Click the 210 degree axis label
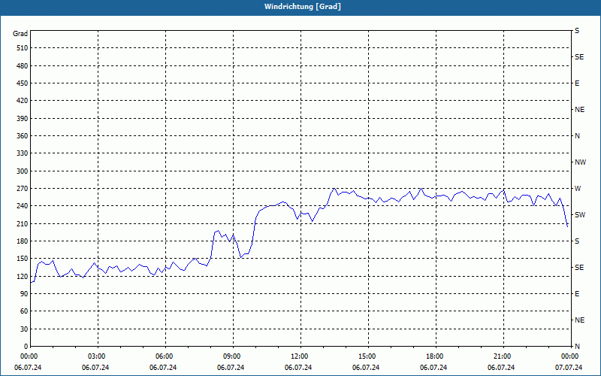Image resolution: width=601 pixels, height=376 pixels. coord(23,223)
